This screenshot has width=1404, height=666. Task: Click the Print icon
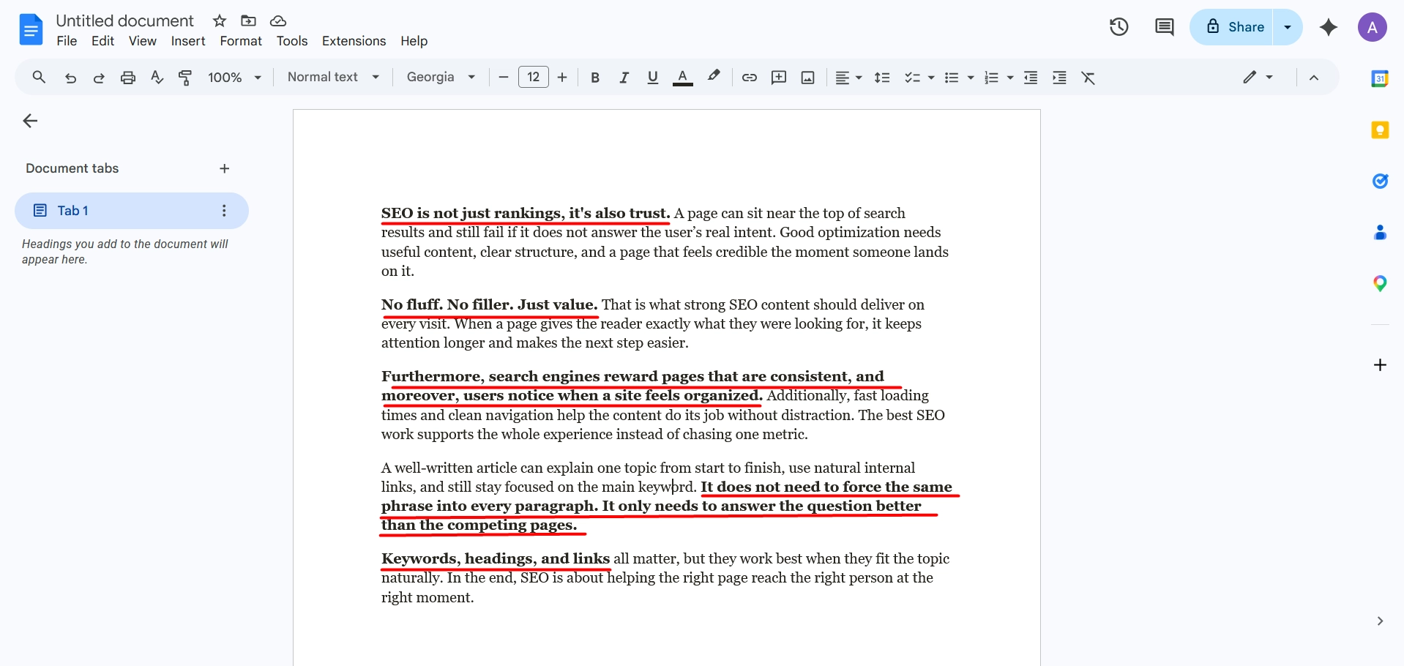128,78
